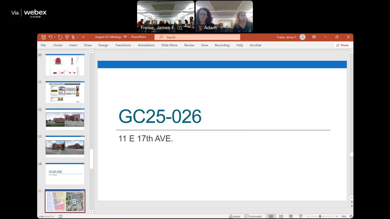This screenshot has height=219, width=390.
Task: Click the thumbnail pane scroll-up arrow
Action: (91, 51)
